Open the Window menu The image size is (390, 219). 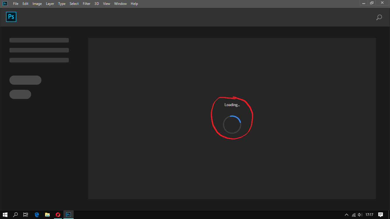(120, 4)
